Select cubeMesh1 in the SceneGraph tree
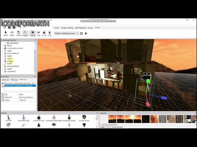The width and height of the screenshot is (197, 147). point(11,71)
